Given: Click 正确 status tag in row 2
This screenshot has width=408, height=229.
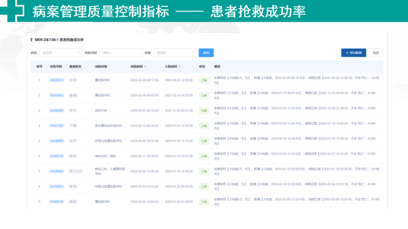Looking at the screenshot, I should pyautogui.click(x=204, y=95).
